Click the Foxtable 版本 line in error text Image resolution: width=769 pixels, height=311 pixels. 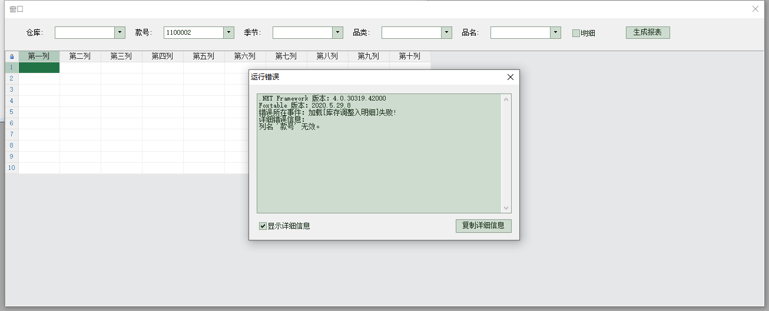(x=304, y=105)
